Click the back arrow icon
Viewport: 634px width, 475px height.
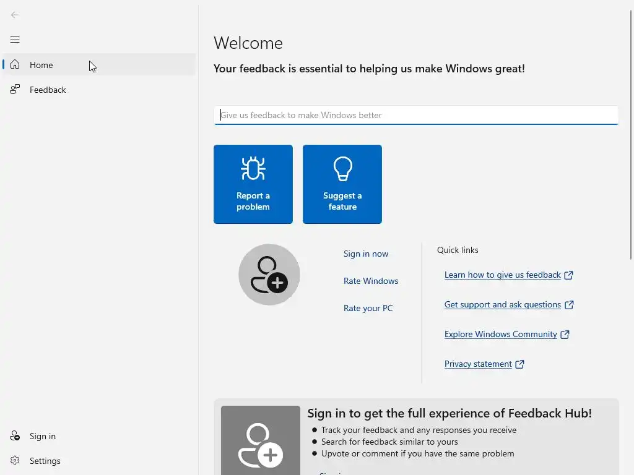[x=15, y=15]
